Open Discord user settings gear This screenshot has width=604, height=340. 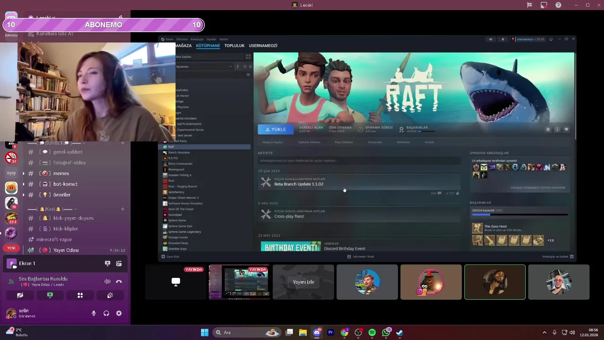pos(119,313)
